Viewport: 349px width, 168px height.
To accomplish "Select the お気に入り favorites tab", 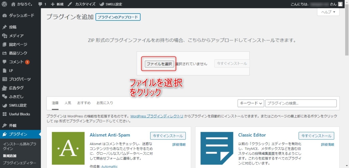I will pos(105,103).
